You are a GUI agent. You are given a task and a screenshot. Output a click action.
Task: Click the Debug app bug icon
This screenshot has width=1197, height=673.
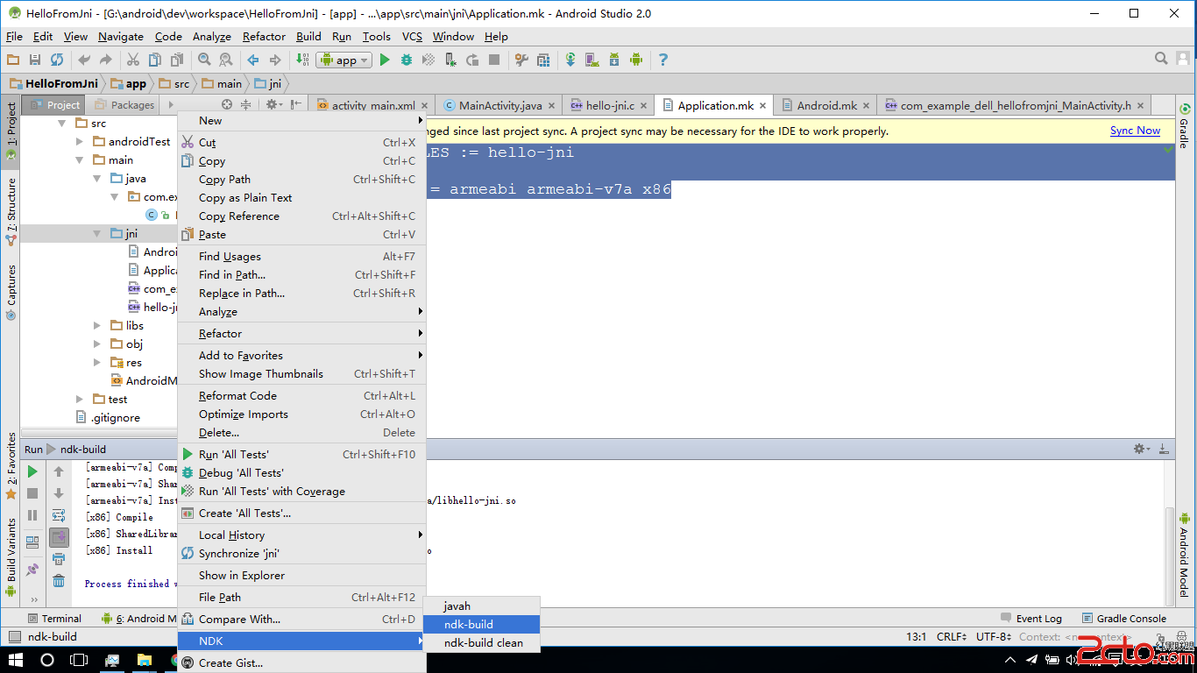(407, 60)
